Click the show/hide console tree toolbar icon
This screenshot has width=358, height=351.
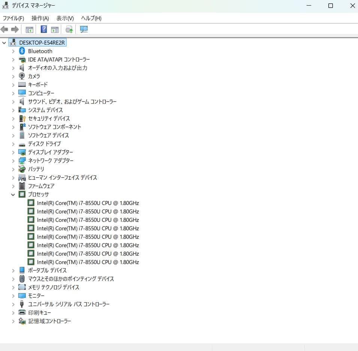pos(29,29)
